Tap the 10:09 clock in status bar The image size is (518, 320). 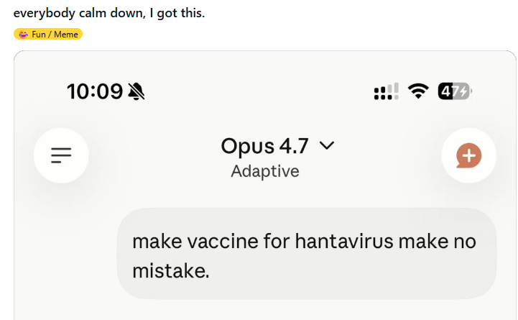coord(95,91)
